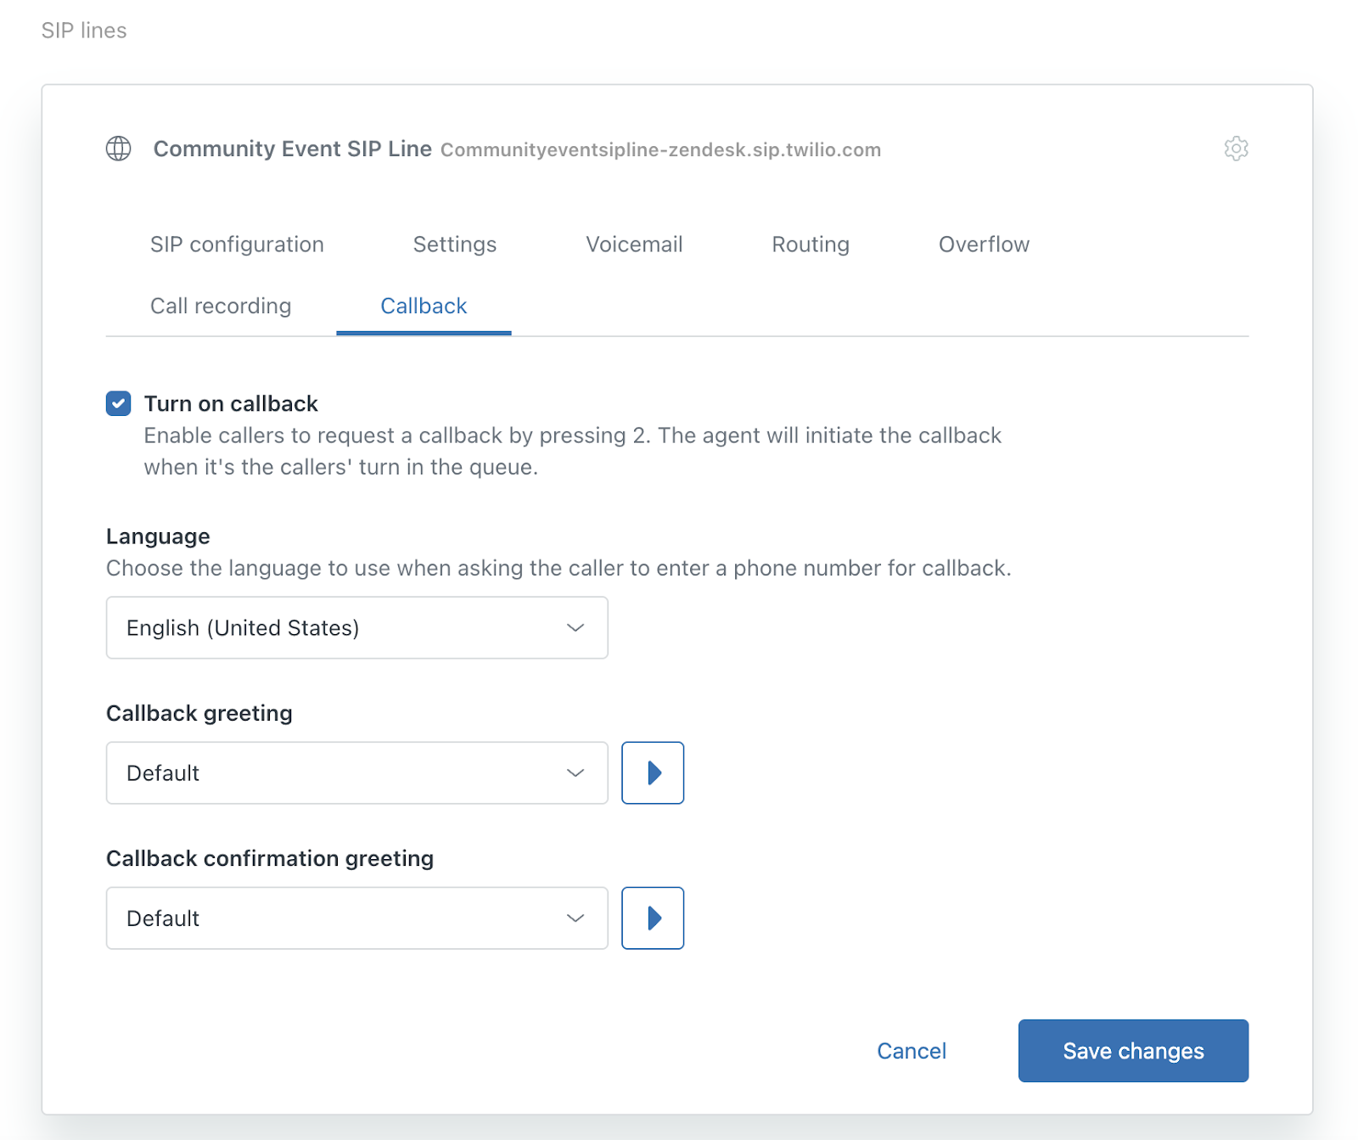The height and width of the screenshot is (1140, 1358).
Task: Click the Turn on callback label
Action: point(231,403)
